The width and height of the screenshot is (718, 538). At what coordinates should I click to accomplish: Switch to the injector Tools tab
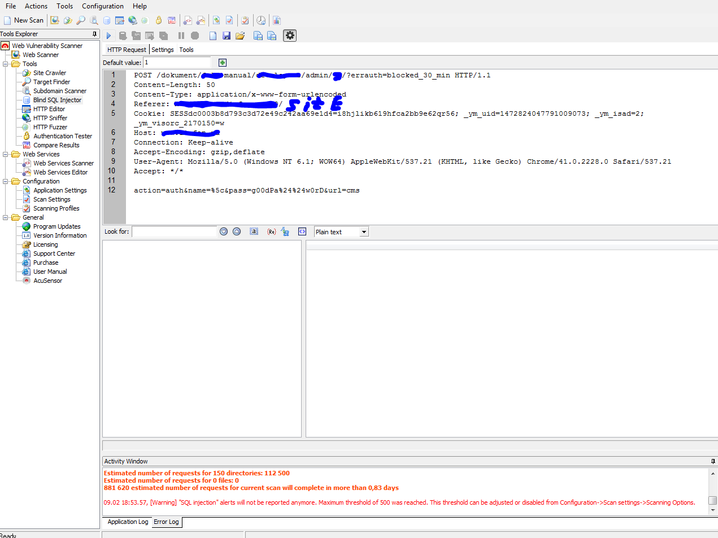point(186,50)
